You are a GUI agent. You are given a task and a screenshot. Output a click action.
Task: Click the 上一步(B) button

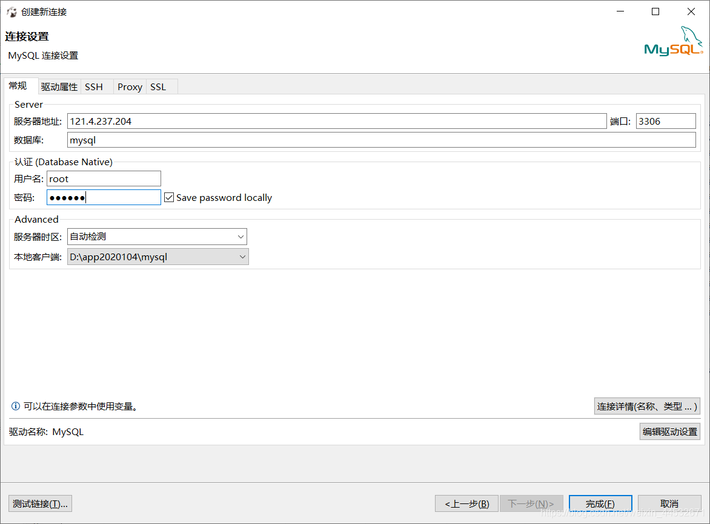(467, 503)
